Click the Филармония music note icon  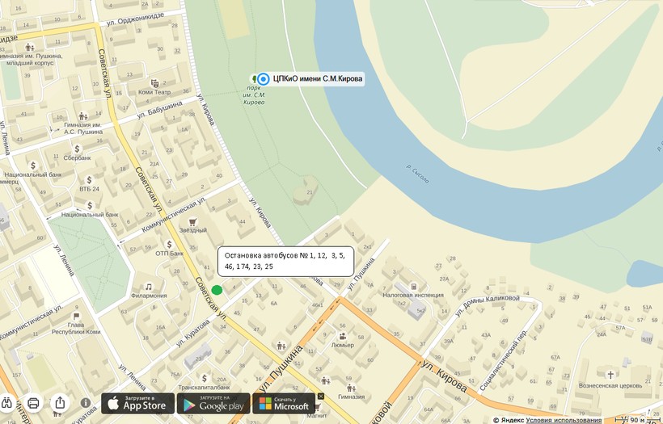tap(149, 287)
